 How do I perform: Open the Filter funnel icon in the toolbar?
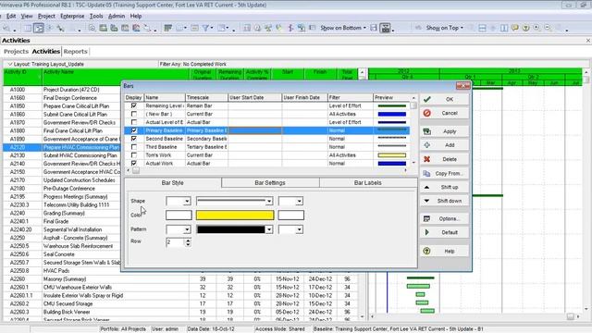[205, 28]
